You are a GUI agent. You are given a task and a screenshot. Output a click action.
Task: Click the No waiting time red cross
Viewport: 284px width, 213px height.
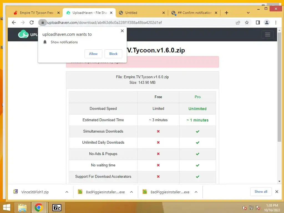[158, 165]
